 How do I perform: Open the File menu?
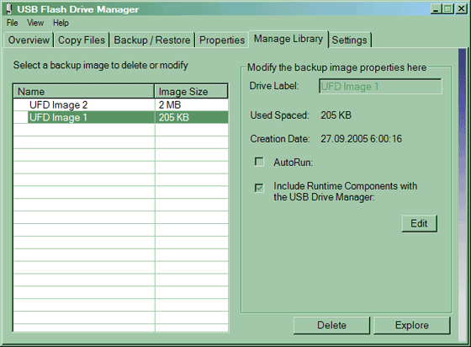tap(13, 23)
